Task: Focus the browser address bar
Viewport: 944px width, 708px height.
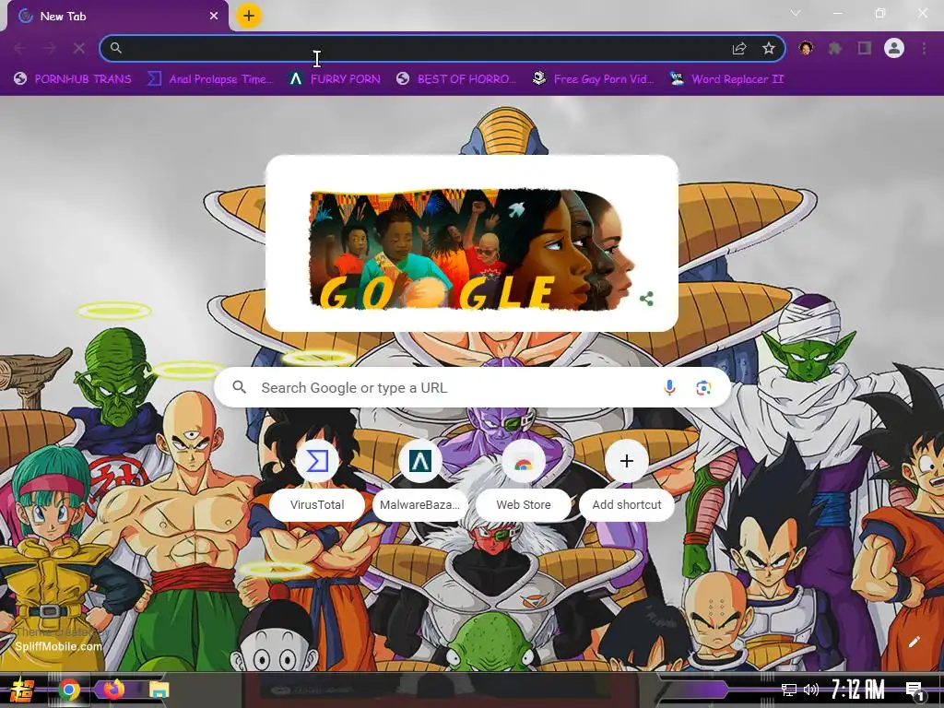Action: (442, 48)
